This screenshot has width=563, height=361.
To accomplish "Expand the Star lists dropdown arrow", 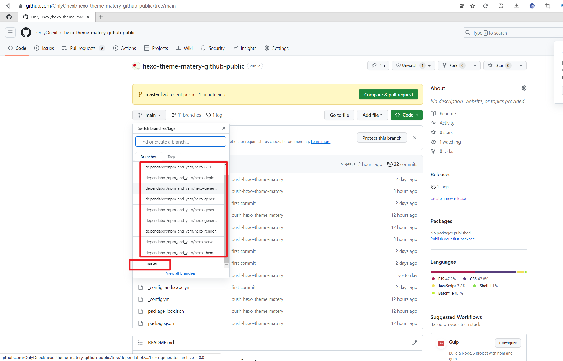I will 521,65.
